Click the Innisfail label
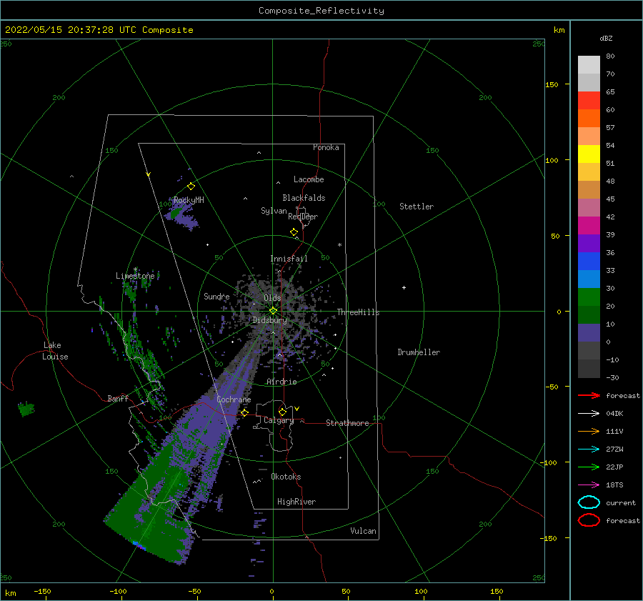This screenshot has height=601, width=643. (289, 259)
